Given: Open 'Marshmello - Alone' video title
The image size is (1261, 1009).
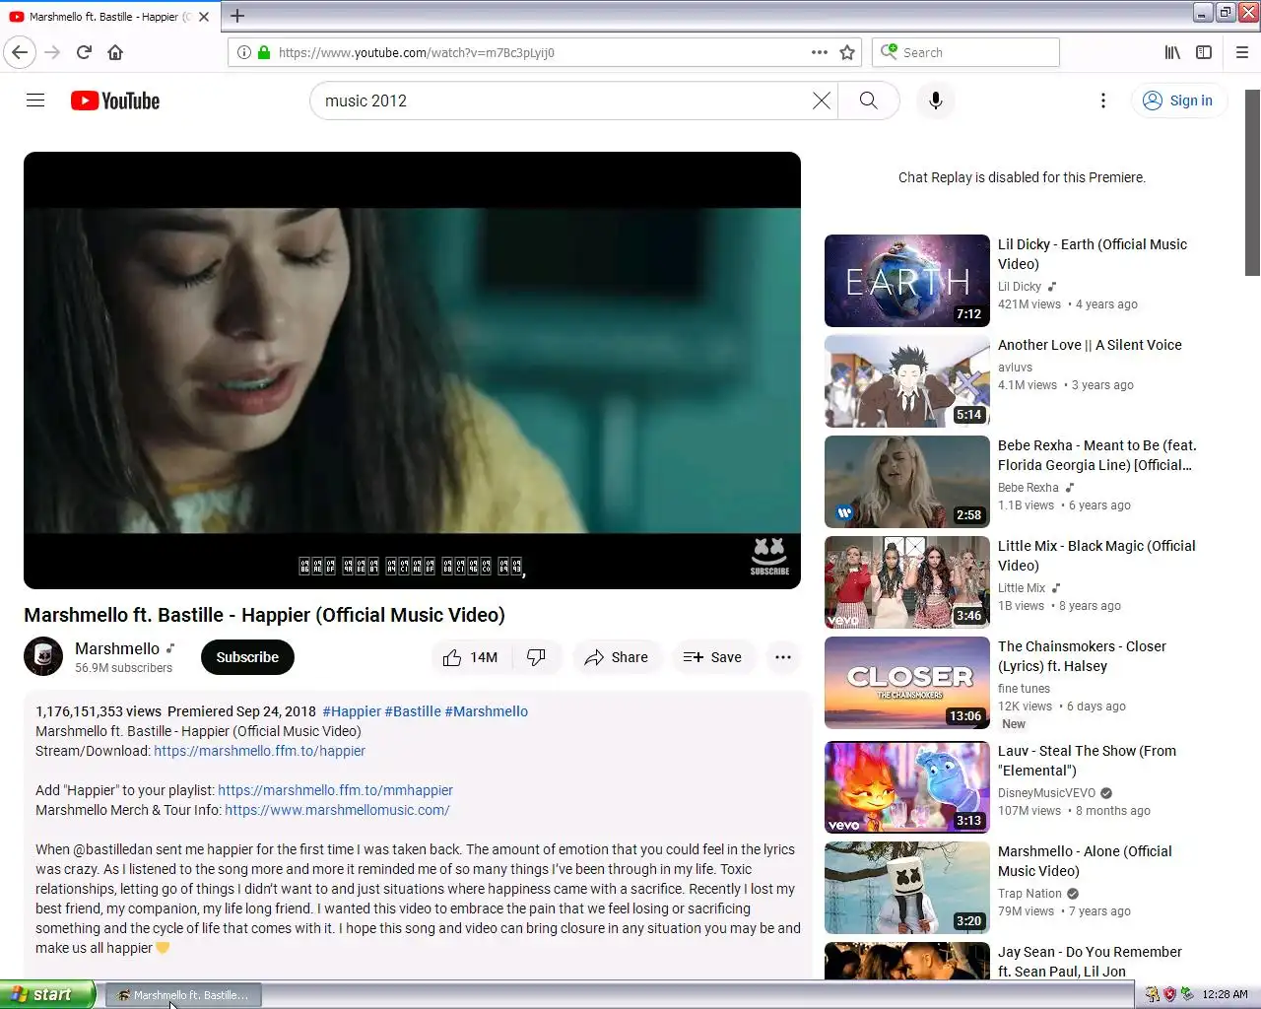Looking at the screenshot, I should 1085,861.
